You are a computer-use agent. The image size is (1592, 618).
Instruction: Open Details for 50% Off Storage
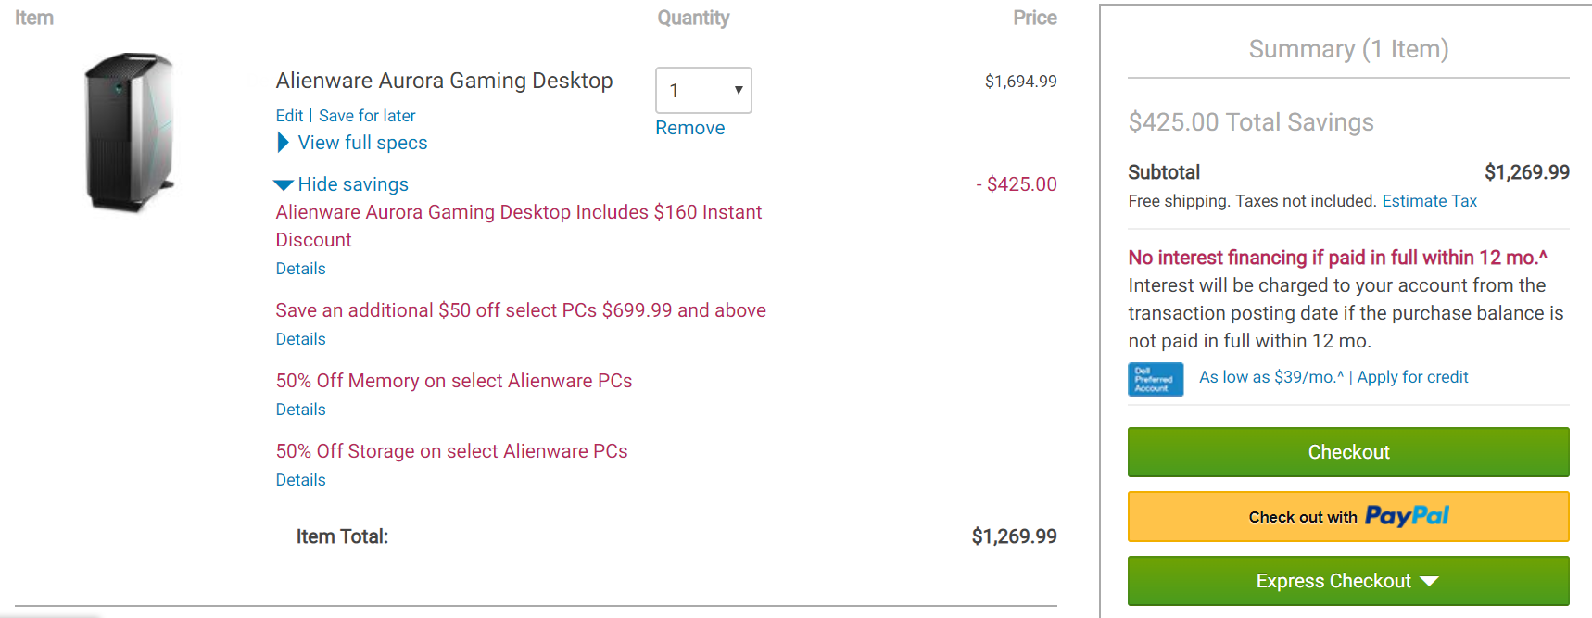coord(301,480)
